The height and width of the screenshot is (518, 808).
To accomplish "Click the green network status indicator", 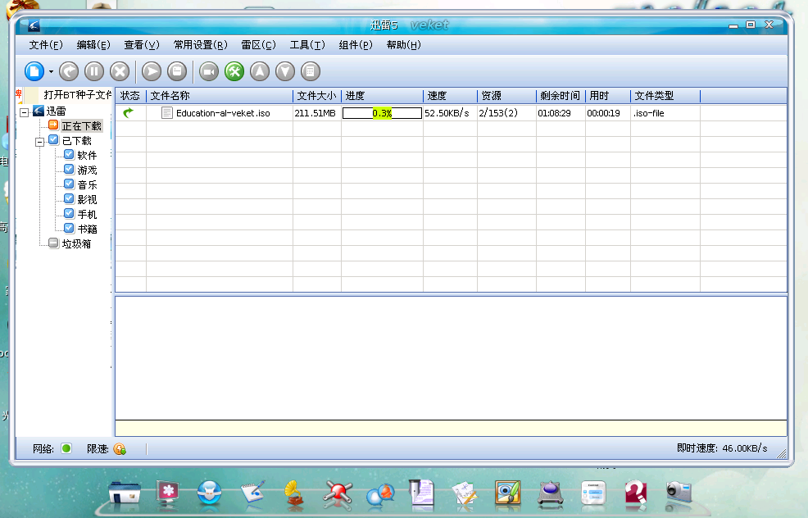I will (66, 448).
